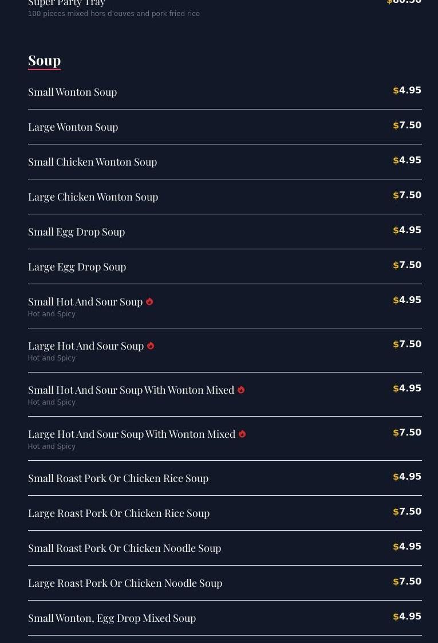Click the flame icon next to Large Hot And Sour Soup

point(151,346)
